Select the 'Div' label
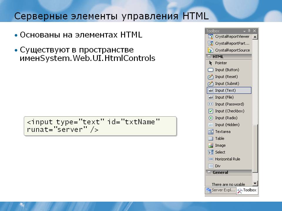The height and width of the screenshot is (211, 282). coord(218,166)
